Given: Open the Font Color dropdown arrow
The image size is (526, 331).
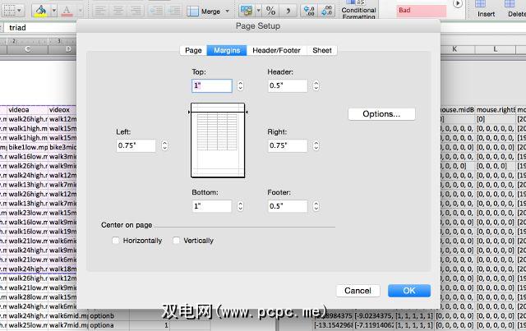Looking at the screenshot, I should [x=81, y=11].
